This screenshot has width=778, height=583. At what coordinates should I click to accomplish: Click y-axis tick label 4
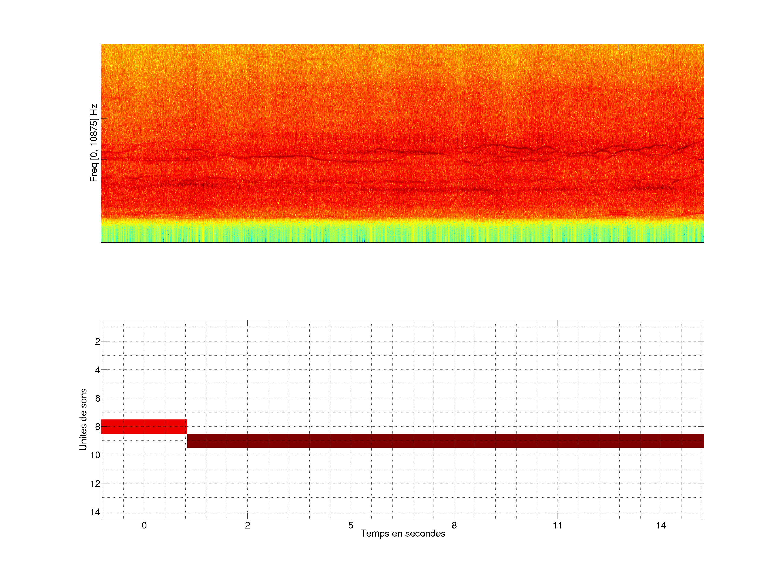tap(98, 370)
